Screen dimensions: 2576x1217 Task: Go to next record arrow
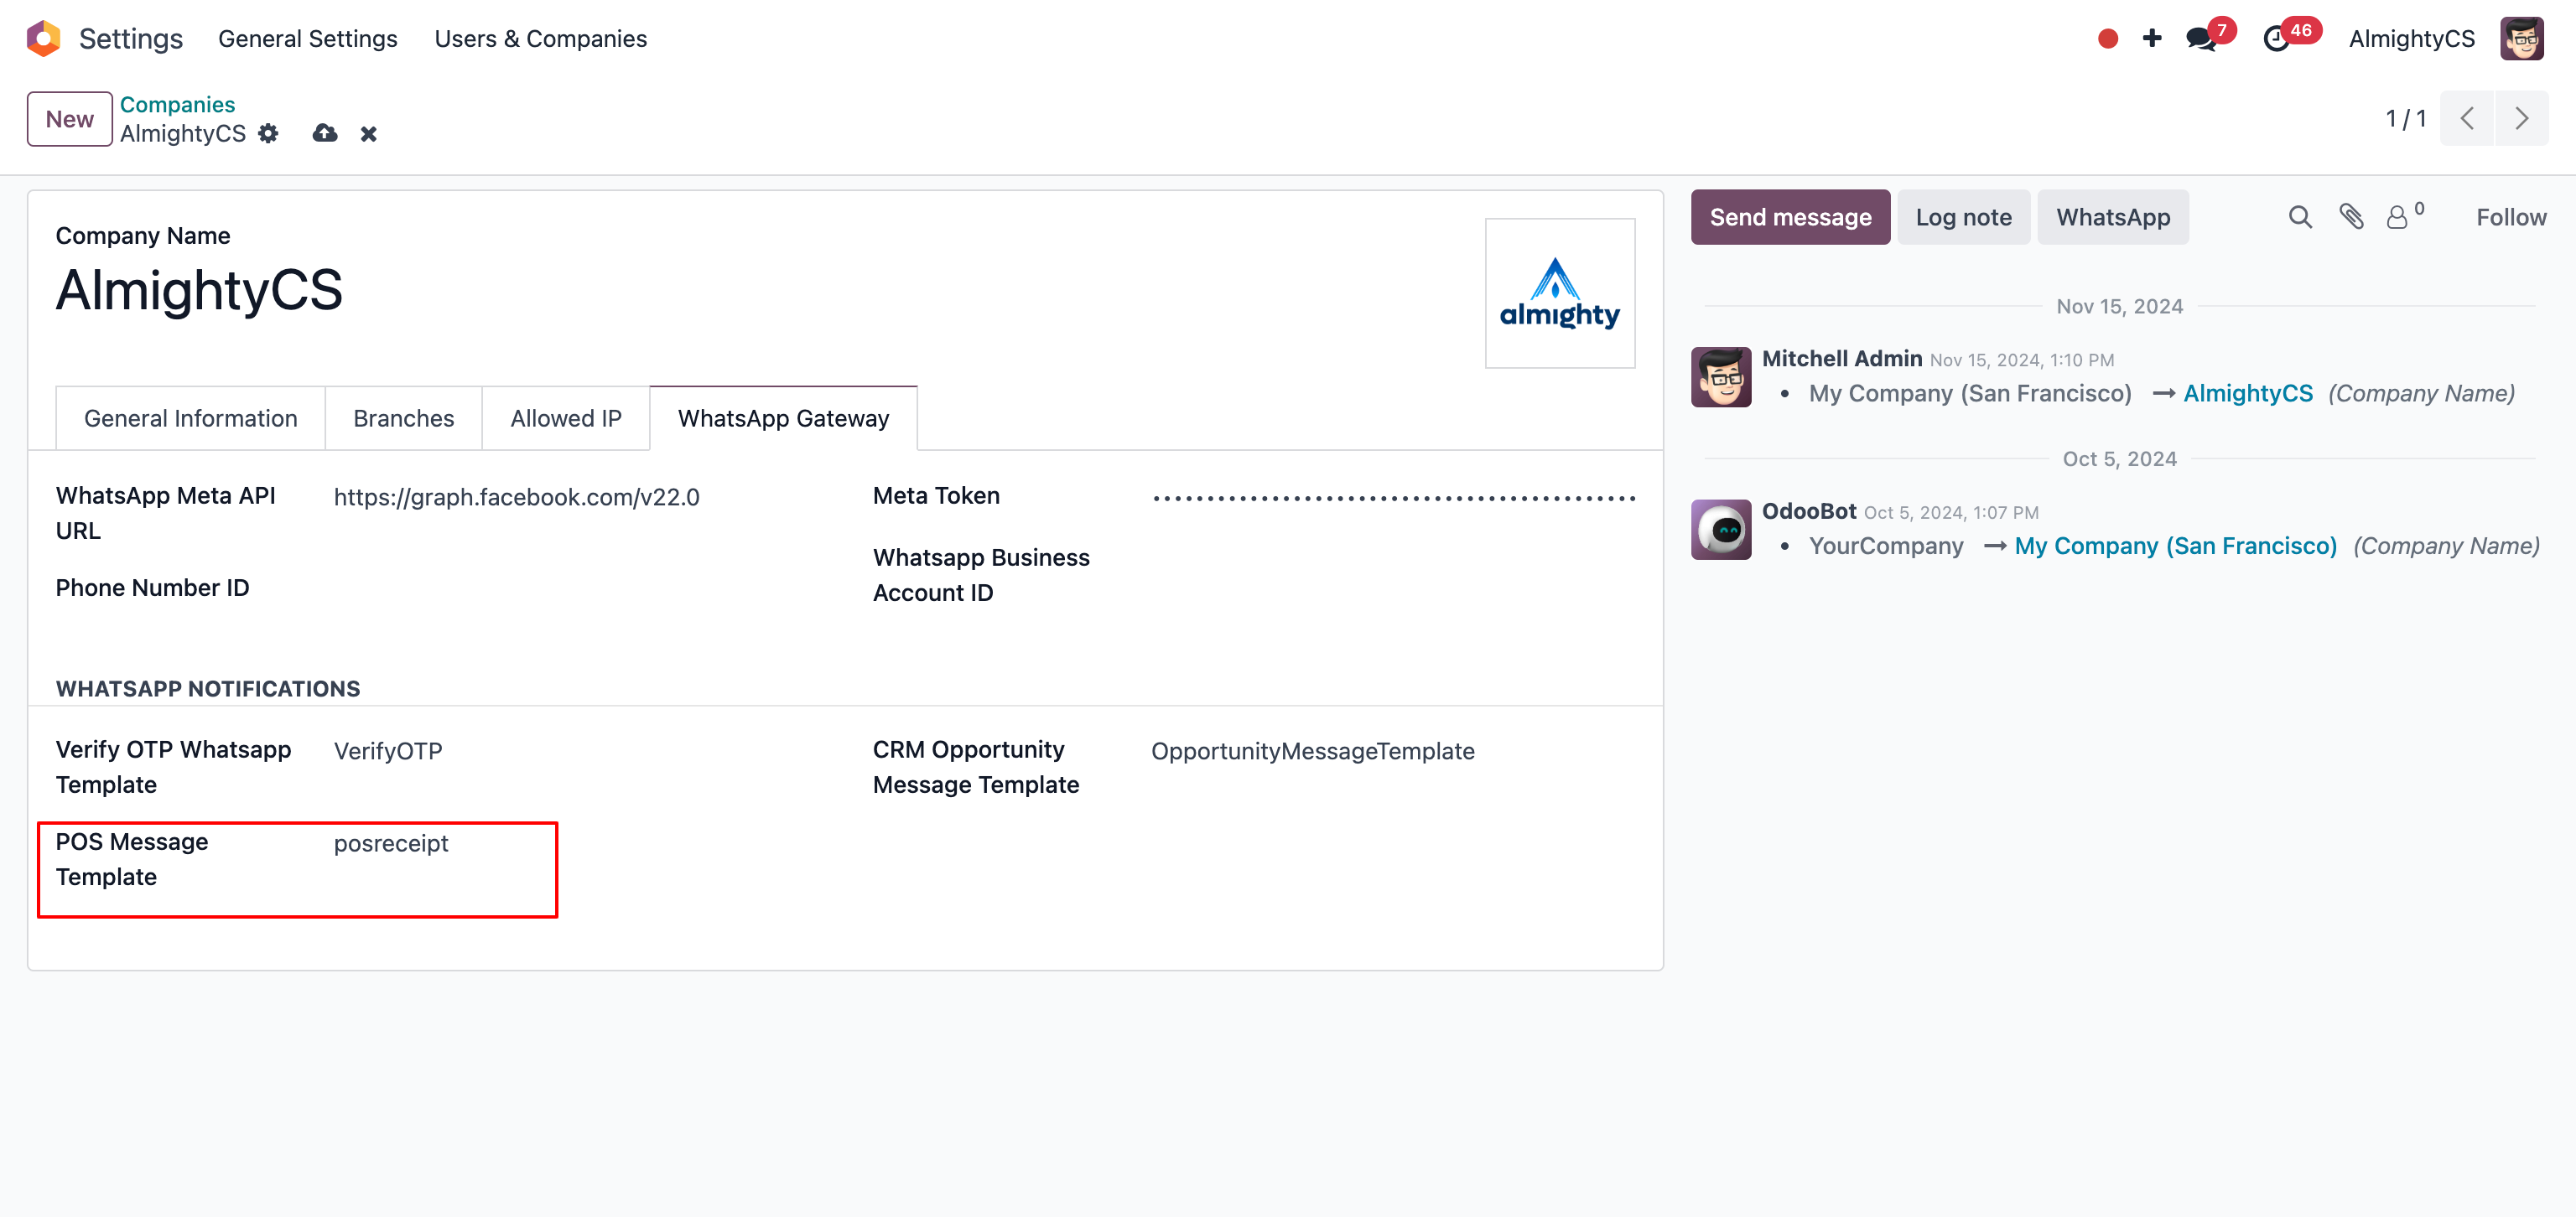2521,119
